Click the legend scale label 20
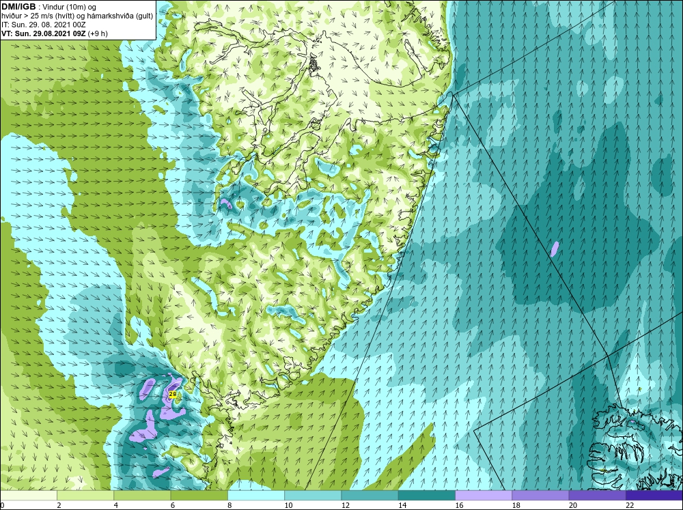Image resolution: width=683 pixels, height=510 pixels. coord(573,505)
